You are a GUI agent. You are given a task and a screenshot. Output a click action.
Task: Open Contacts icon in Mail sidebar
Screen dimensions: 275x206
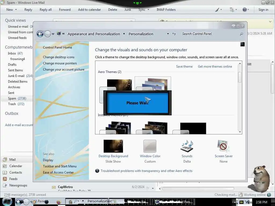pos(5,172)
